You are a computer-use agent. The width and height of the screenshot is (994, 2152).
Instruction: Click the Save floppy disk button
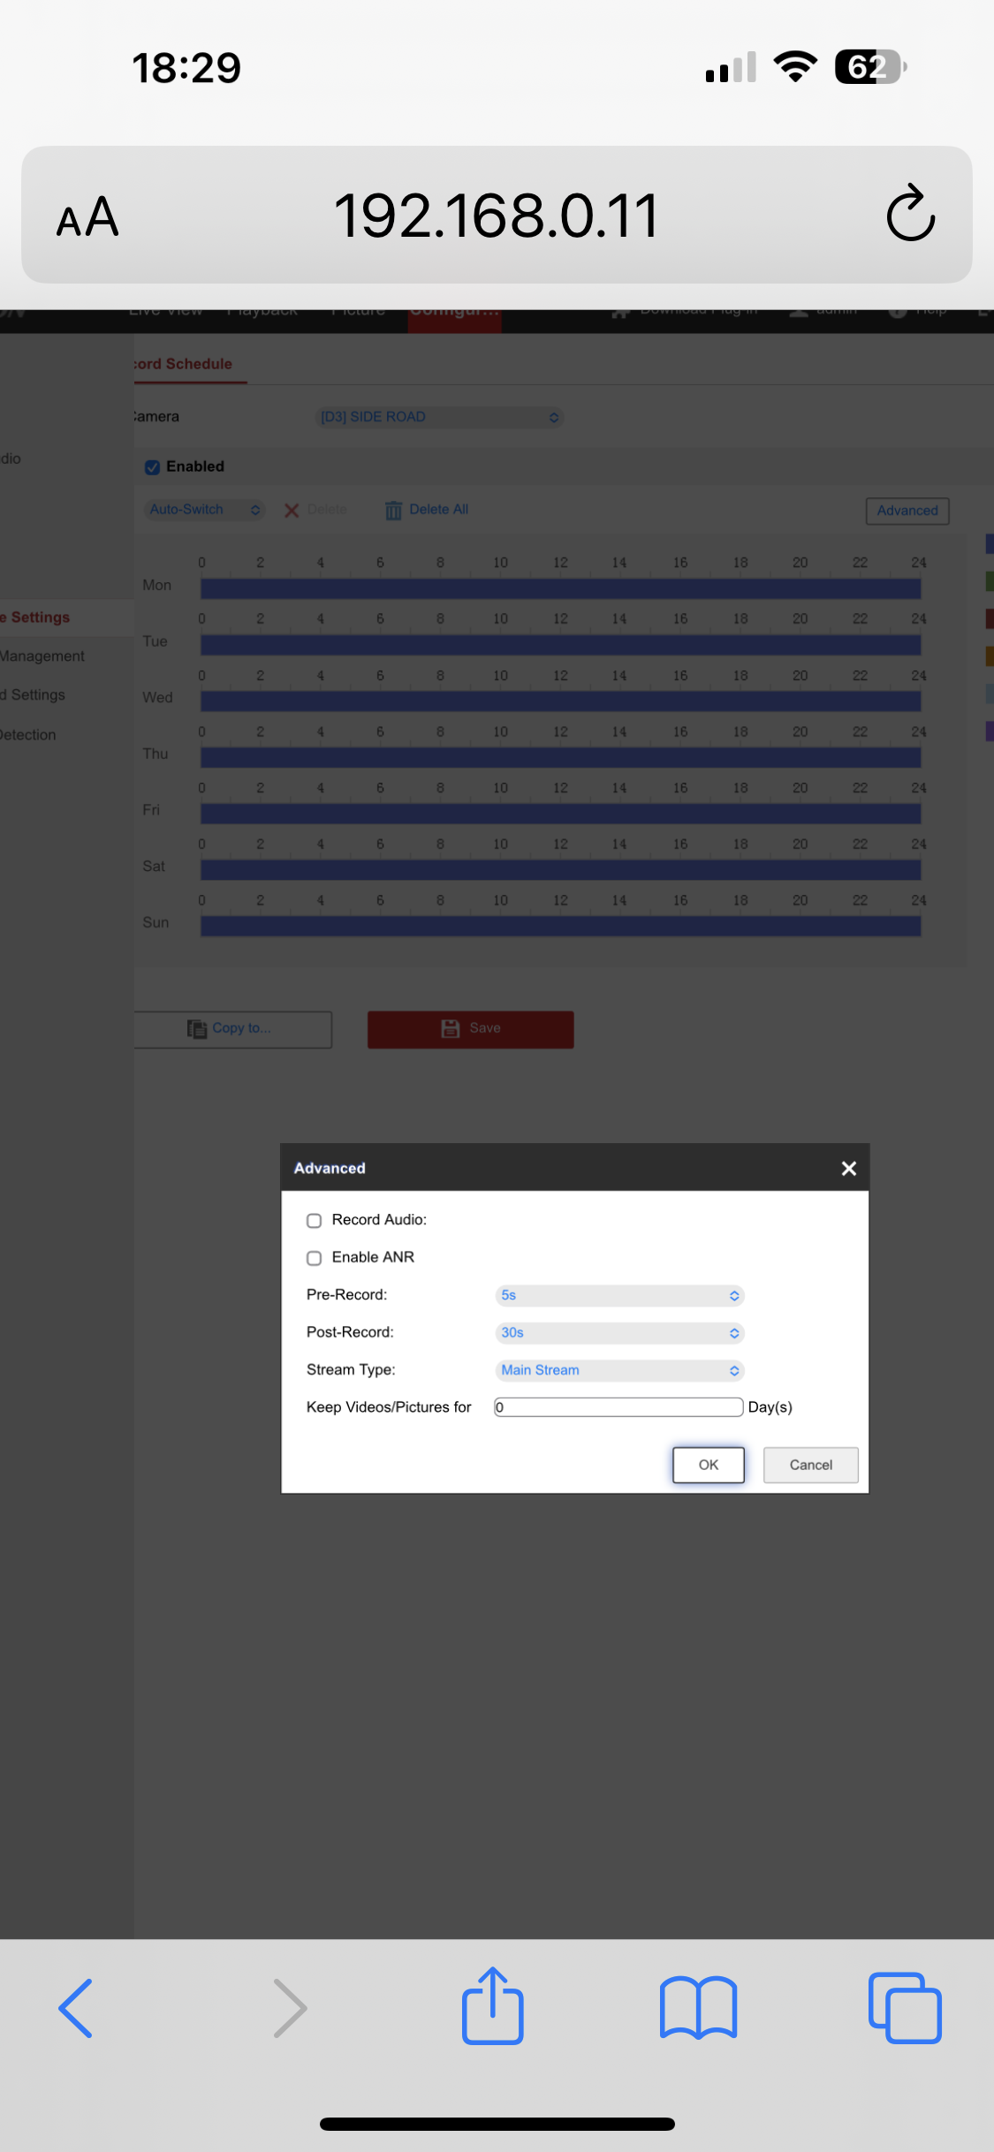click(x=470, y=1029)
